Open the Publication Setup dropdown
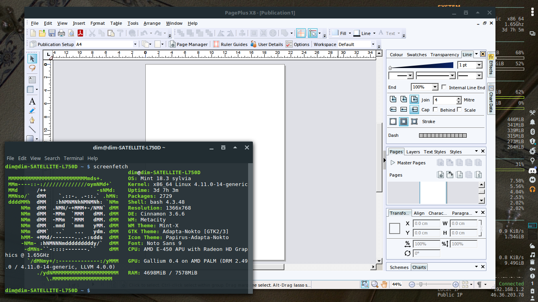The height and width of the screenshot is (302, 538). point(135,44)
